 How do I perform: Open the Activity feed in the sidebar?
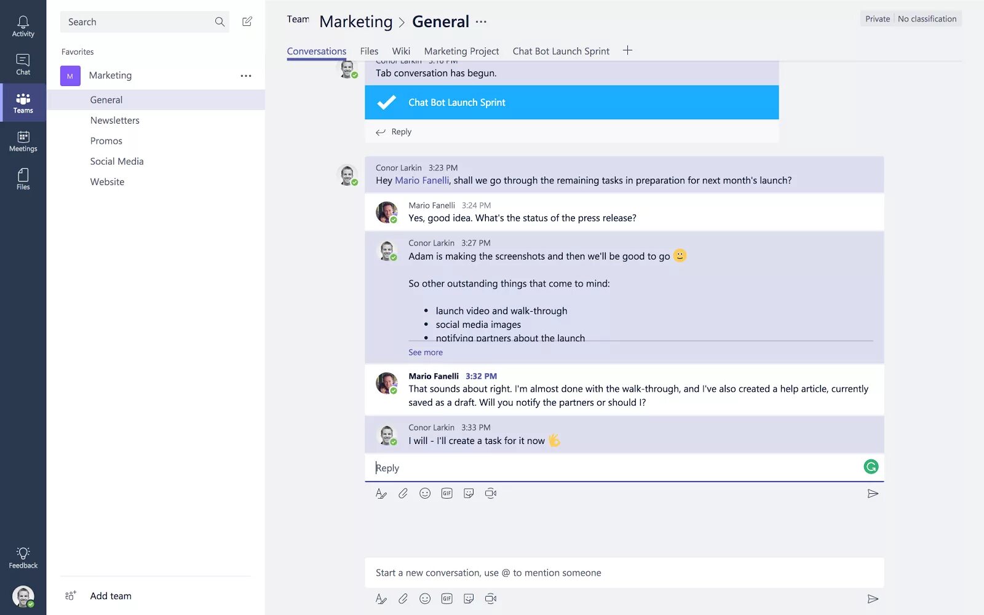[x=23, y=26]
